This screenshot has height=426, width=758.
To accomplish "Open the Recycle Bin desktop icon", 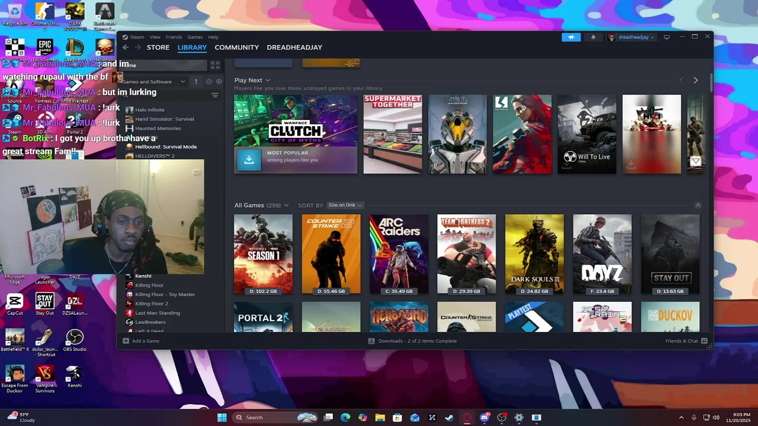I will point(15,14).
